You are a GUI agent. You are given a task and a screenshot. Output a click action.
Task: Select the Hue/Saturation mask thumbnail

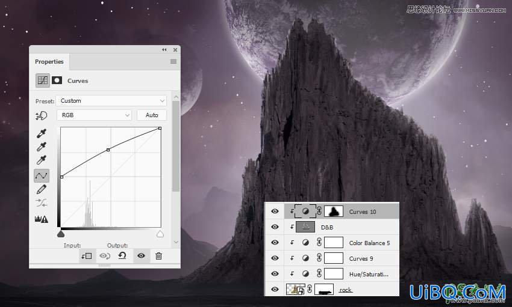point(333,274)
